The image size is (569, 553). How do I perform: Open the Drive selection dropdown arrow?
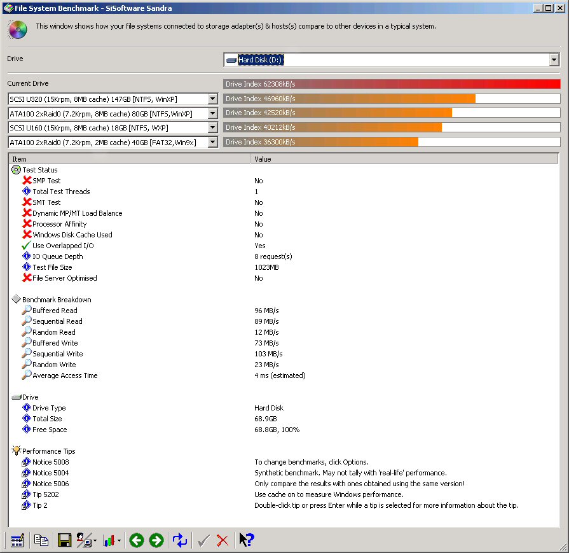[x=554, y=60]
